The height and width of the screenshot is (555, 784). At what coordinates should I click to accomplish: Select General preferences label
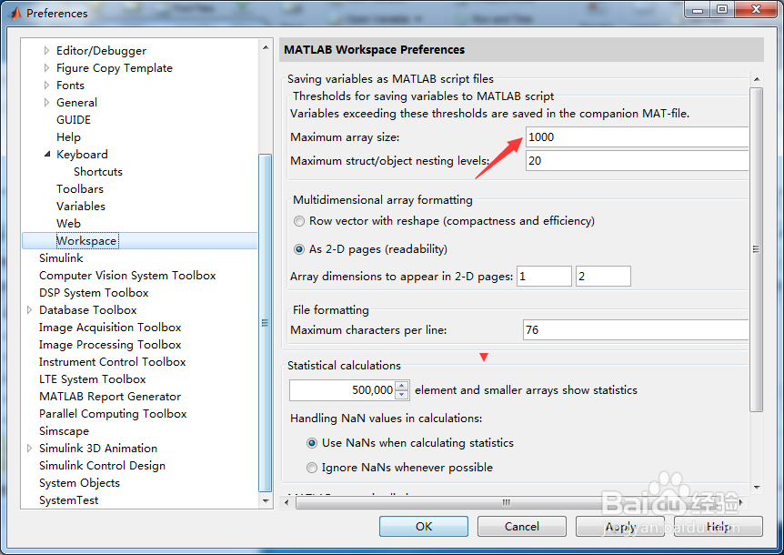click(x=77, y=103)
